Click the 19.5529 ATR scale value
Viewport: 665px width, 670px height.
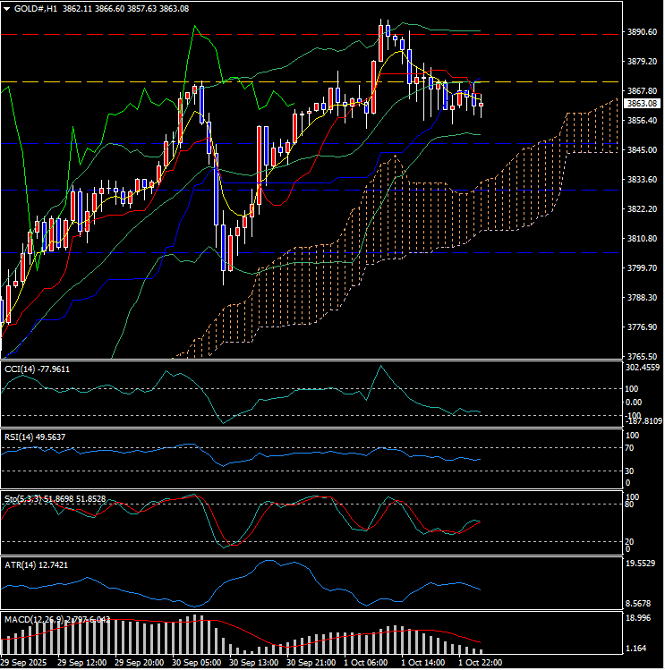[x=642, y=564]
